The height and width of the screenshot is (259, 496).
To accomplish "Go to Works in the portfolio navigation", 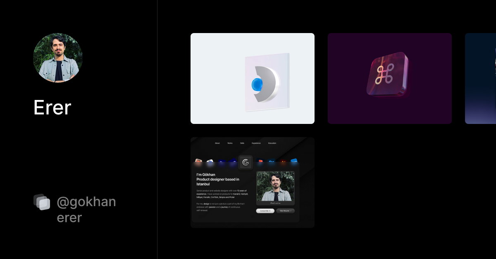I will pos(230,143).
